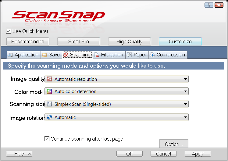Click the Automatic resolution text
This screenshot has width=228, height=161.
point(76,79)
